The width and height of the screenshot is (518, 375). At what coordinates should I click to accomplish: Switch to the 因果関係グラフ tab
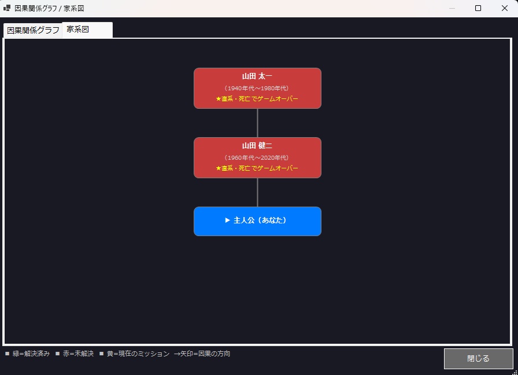click(x=33, y=31)
